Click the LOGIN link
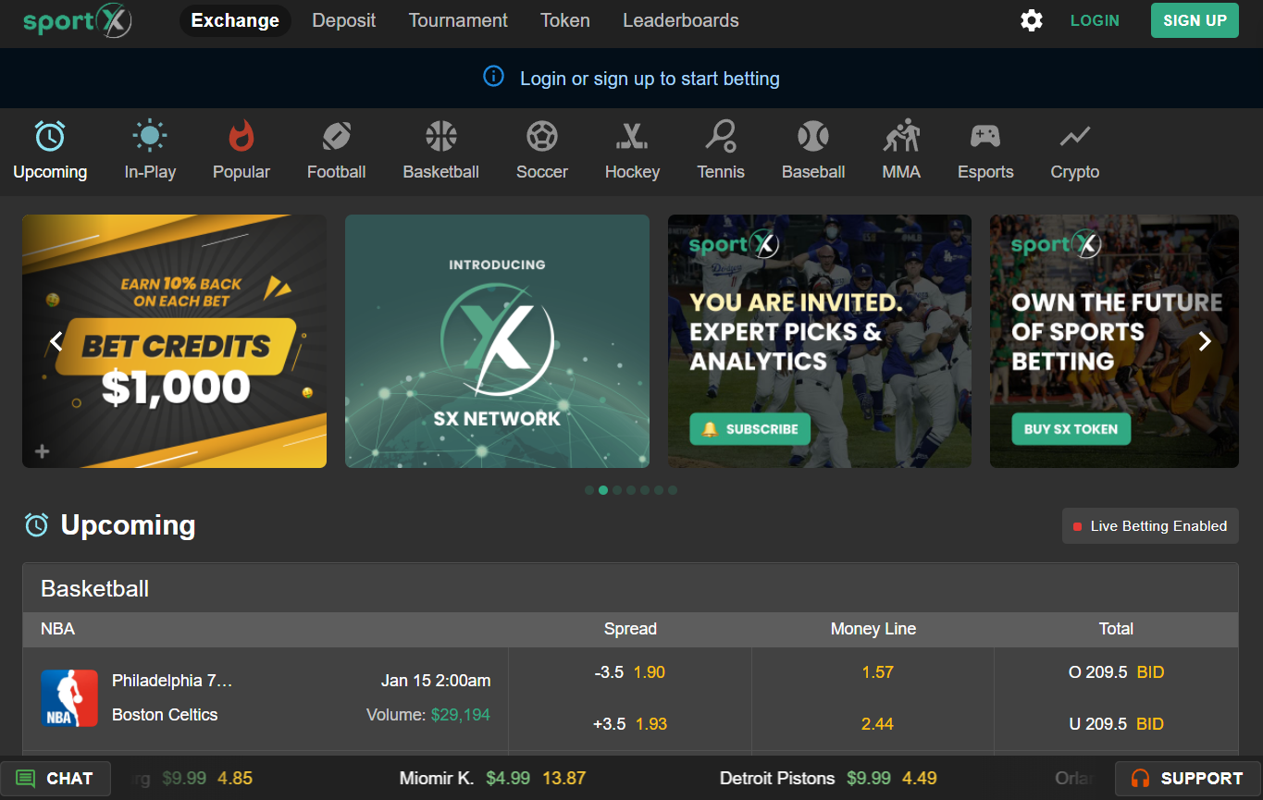 [x=1095, y=20]
